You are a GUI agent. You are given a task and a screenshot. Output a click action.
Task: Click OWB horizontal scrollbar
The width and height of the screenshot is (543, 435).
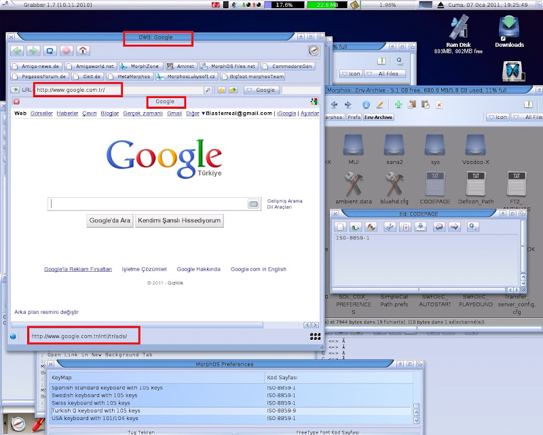pyautogui.click(x=137, y=325)
